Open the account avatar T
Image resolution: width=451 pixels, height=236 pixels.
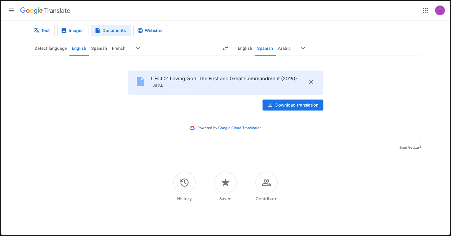coord(440,10)
